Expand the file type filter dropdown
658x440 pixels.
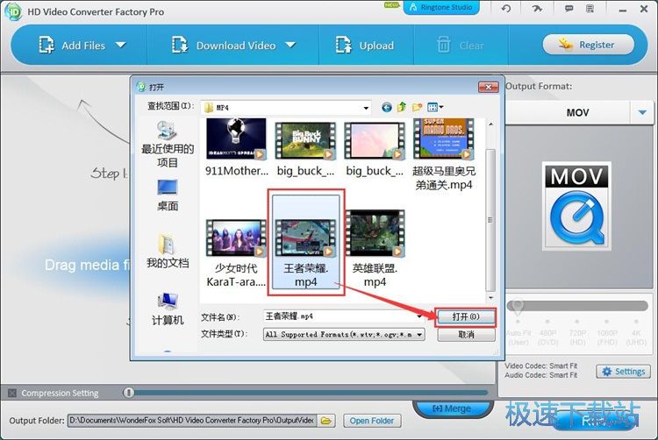click(419, 335)
